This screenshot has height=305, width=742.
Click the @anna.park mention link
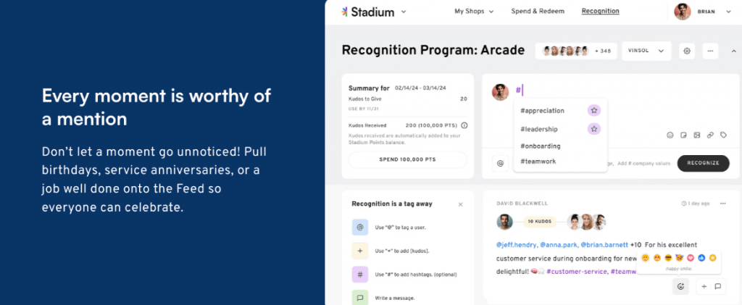coord(558,245)
